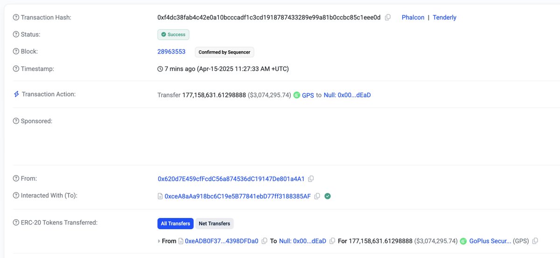Open Null: 0x00...dEaD recipient in transfers row
Screen dimensions: 560x258
click(302, 241)
